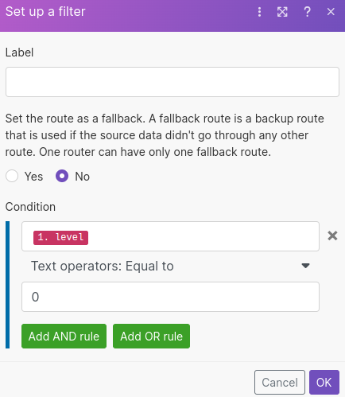Add an AND rule
The height and width of the screenshot is (397, 345).
coord(64,336)
